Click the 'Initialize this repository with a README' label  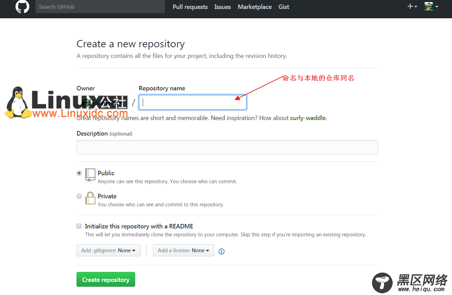click(139, 226)
